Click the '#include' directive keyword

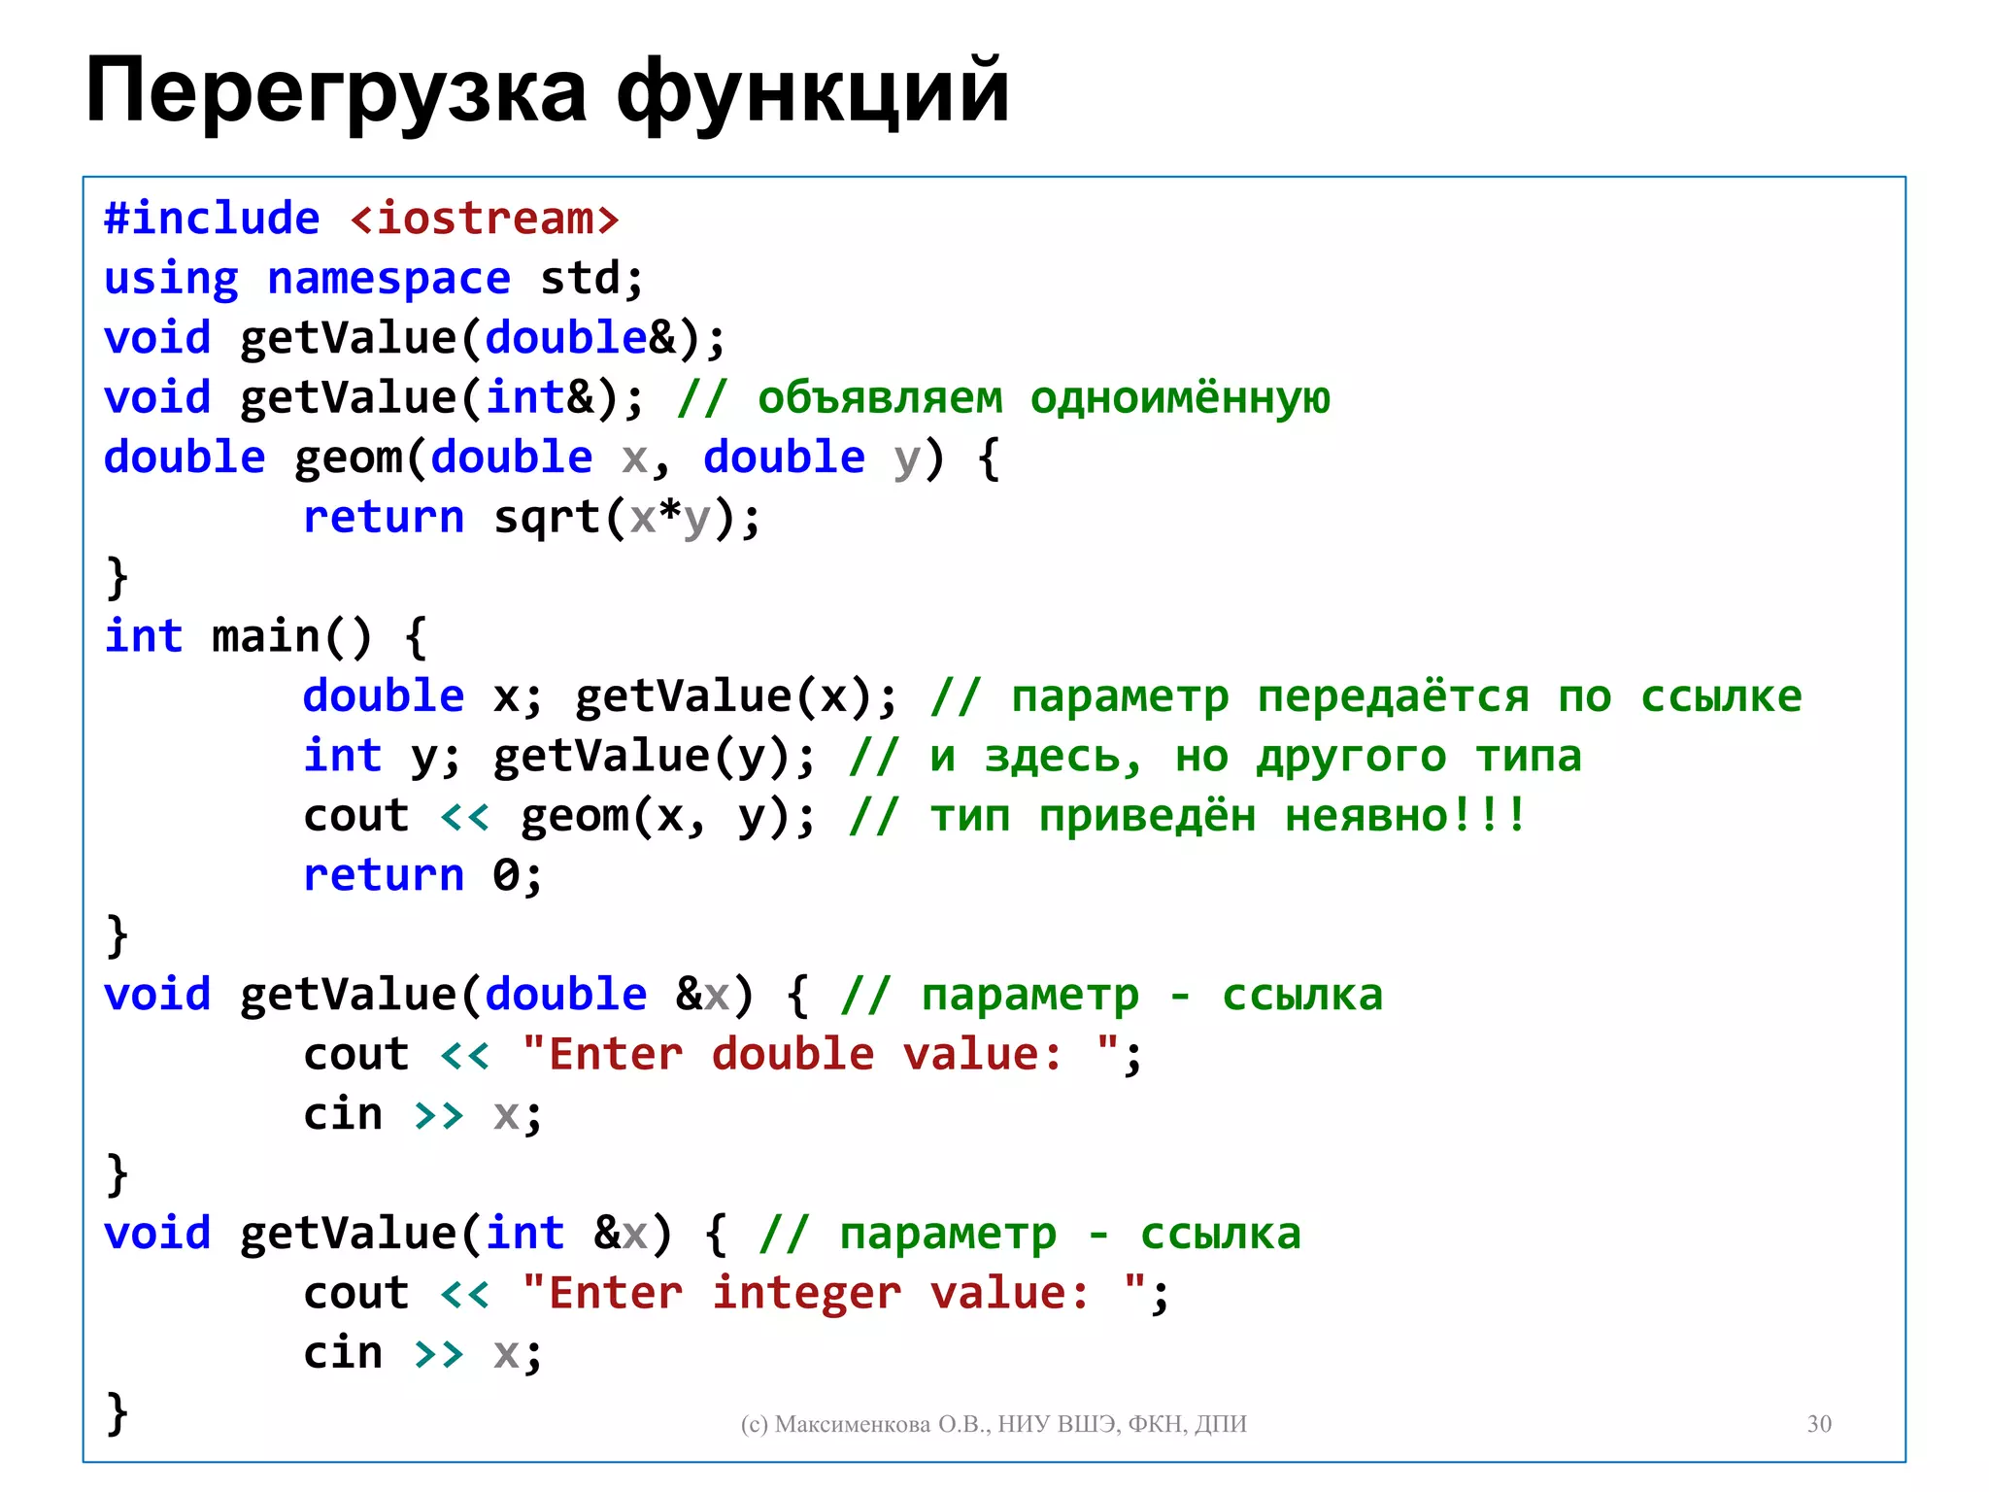pos(212,219)
